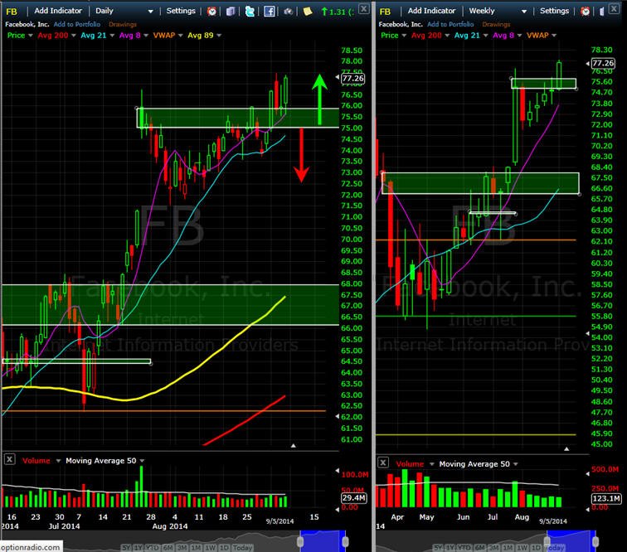Screen dimensions: 627x552
Task: Select 5Y range in Daily chart
Action: [x=126, y=548]
